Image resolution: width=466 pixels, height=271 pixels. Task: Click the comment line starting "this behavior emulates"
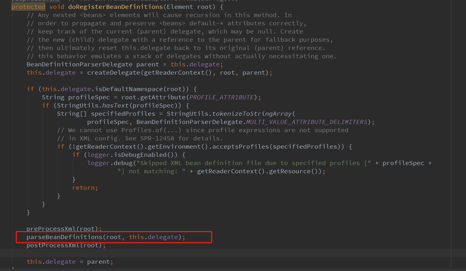[x=182, y=56]
